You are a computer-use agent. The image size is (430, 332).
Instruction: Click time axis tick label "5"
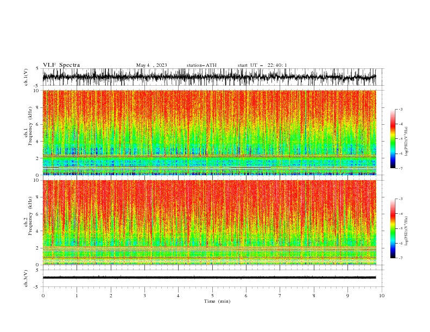click(x=212, y=296)
